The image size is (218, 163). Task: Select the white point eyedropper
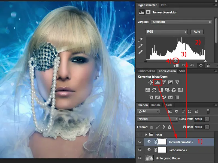coord(141,52)
